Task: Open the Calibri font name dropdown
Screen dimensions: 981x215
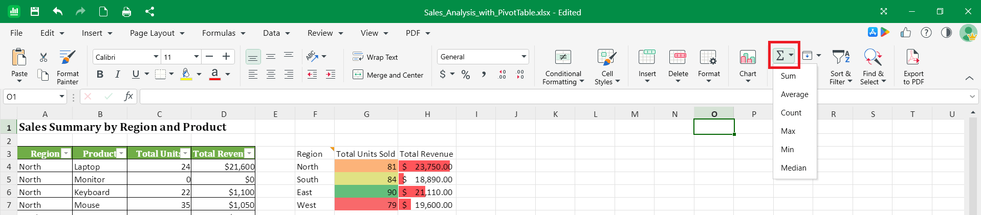Action: [x=156, y=57]
